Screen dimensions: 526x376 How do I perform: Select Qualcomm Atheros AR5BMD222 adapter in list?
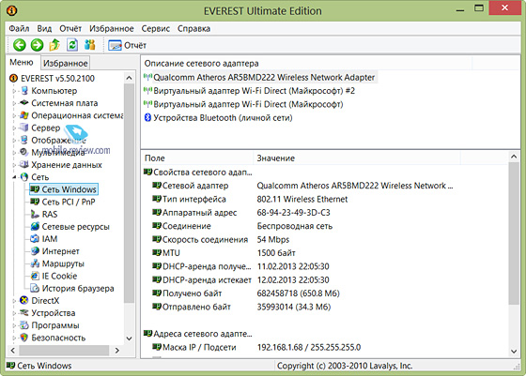click(260, 77)
